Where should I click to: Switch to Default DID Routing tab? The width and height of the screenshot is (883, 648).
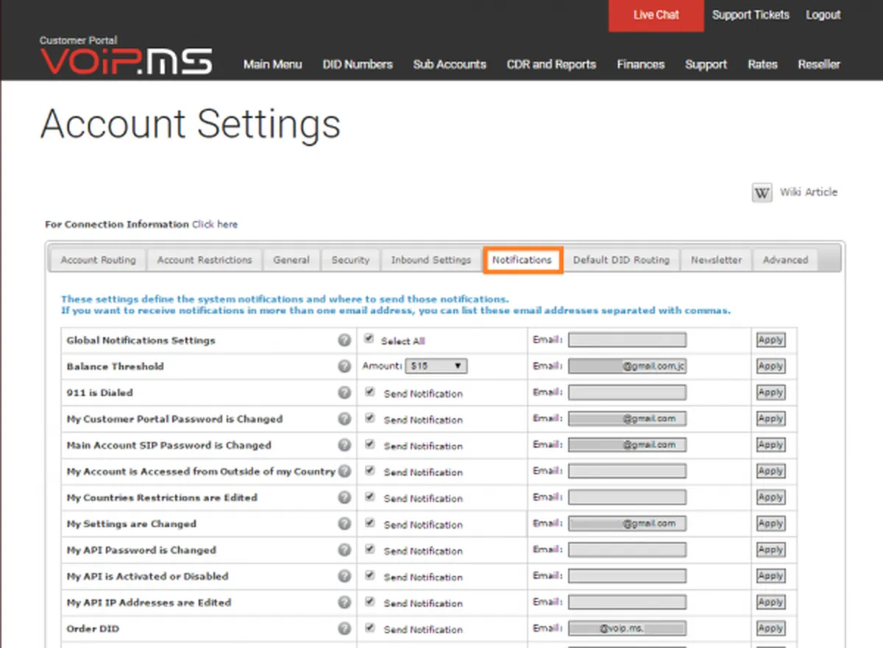(622, 260)
